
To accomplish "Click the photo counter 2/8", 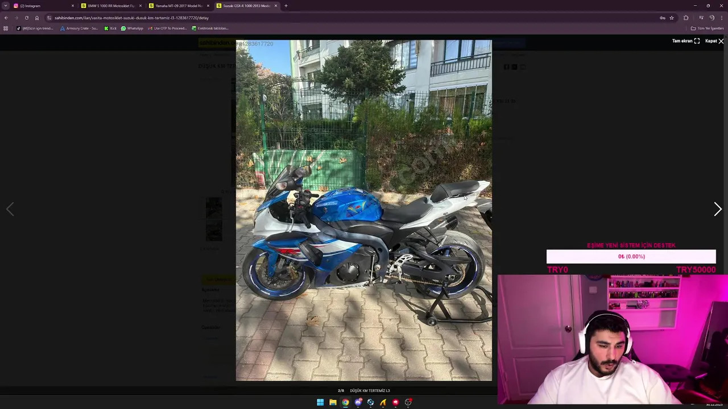I will [341, 391].
